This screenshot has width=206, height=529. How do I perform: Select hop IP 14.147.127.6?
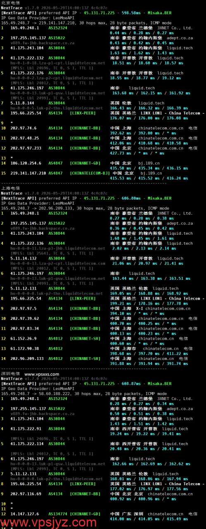coord(24,514)
